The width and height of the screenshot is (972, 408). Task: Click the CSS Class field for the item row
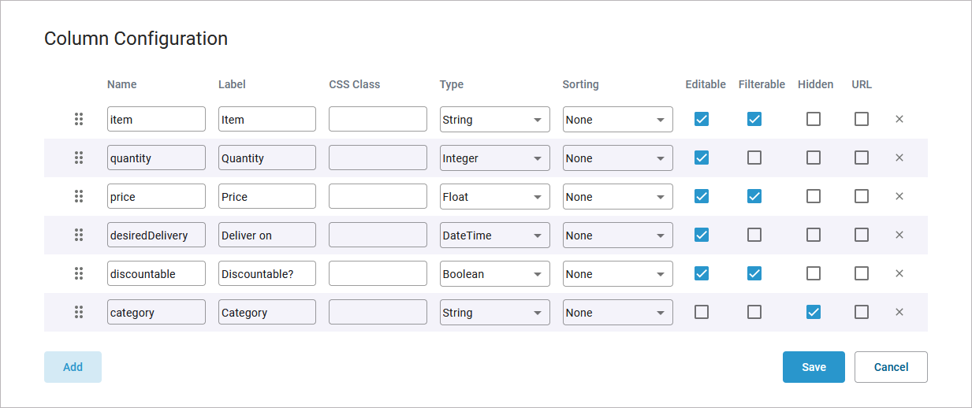pos(378,120)
